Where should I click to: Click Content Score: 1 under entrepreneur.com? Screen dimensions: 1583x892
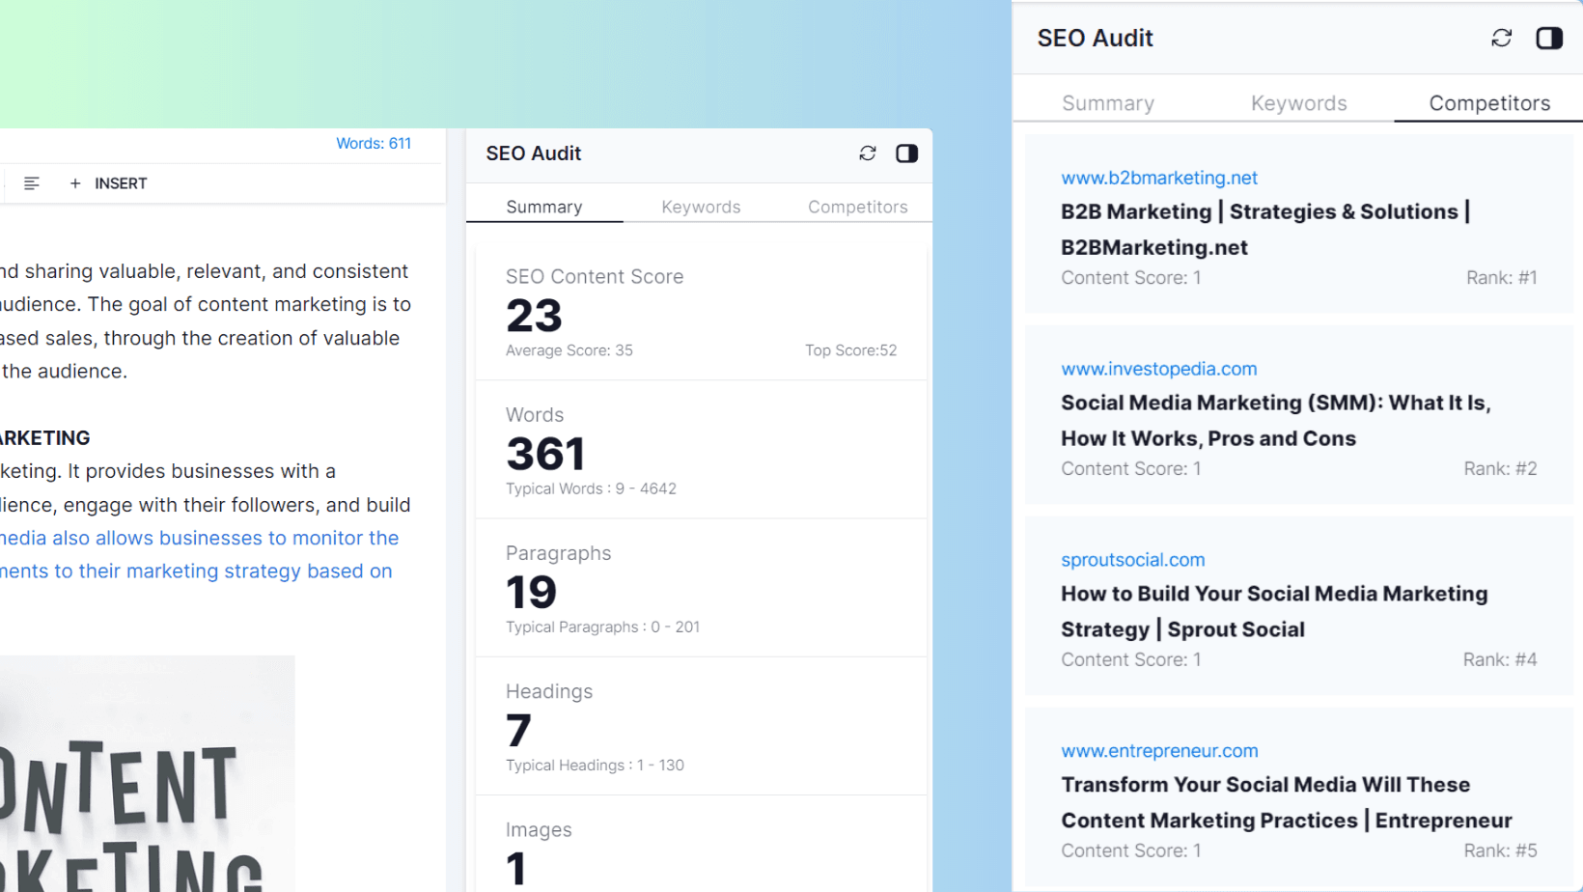[1131, 851]
